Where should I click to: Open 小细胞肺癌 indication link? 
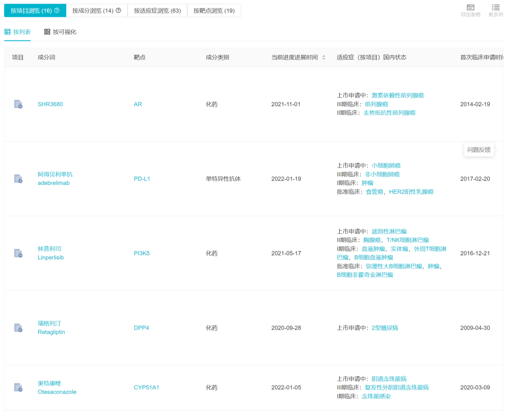point(386,166)
